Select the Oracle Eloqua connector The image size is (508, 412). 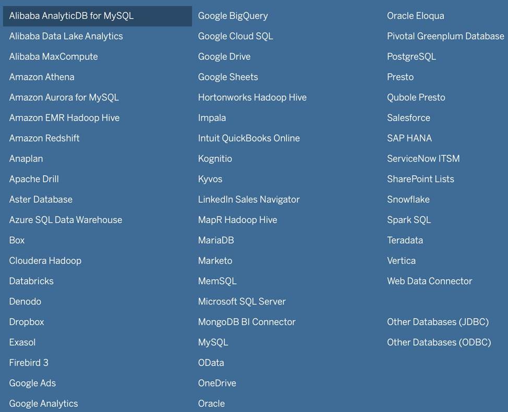[415, 16]
